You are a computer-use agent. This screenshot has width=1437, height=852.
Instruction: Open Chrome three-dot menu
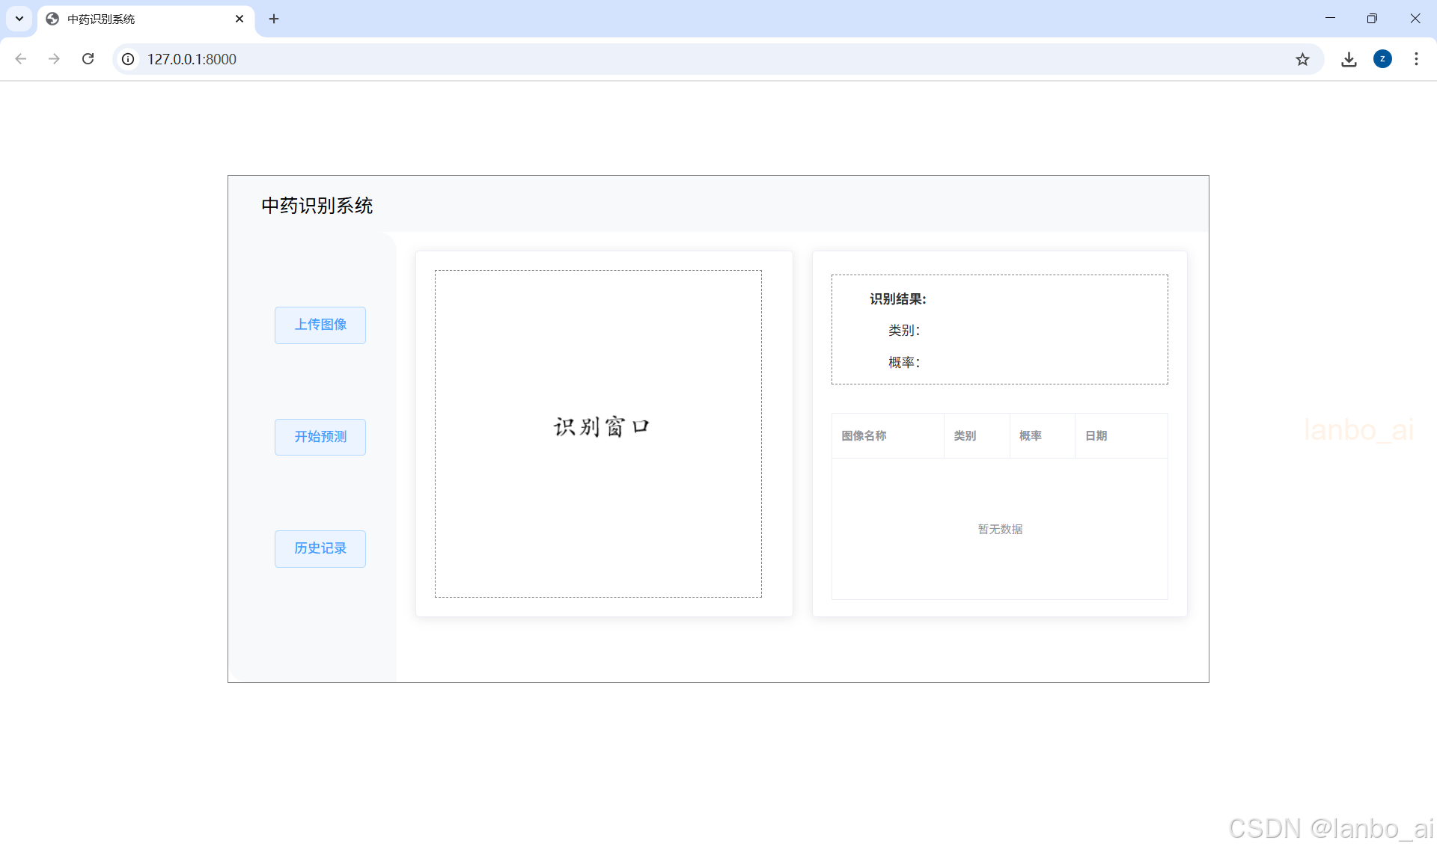(x=1416, y=59)
